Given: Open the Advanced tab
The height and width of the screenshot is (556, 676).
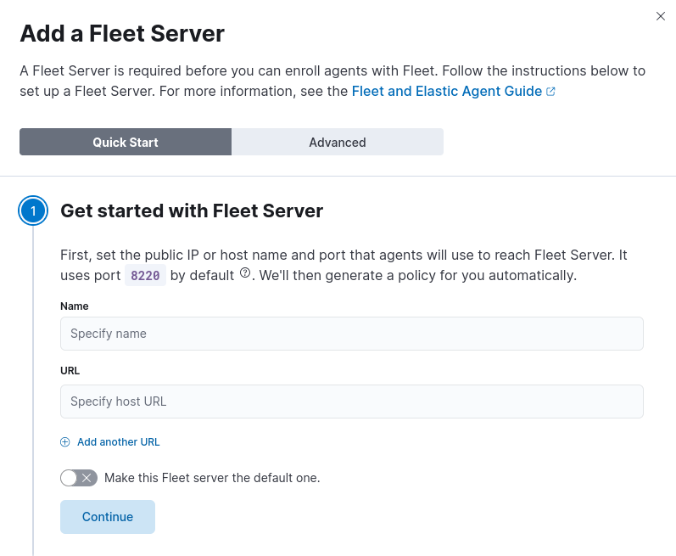Looking at the screenshot, I should pos(337,142).
